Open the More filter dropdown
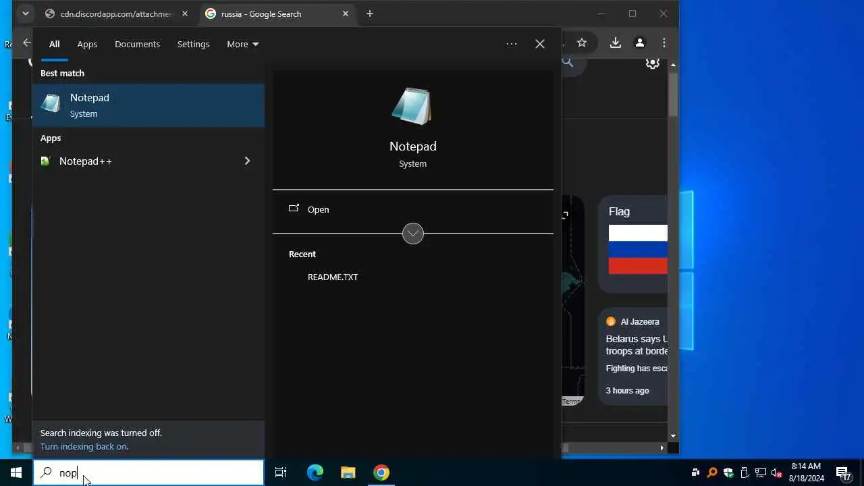Screen dimensions: 864x486 (x=242, y=44)
